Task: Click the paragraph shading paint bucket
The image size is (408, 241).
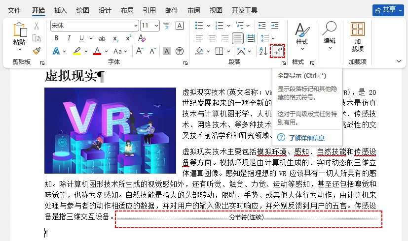Action: point(199,51)
